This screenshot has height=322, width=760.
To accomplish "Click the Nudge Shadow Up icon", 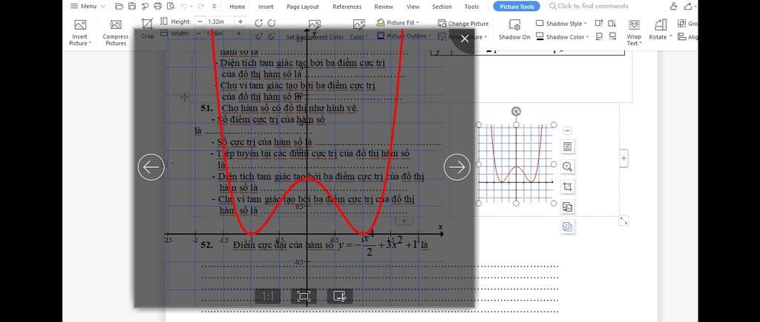I will pyautogui.click(x=599, y=23).
